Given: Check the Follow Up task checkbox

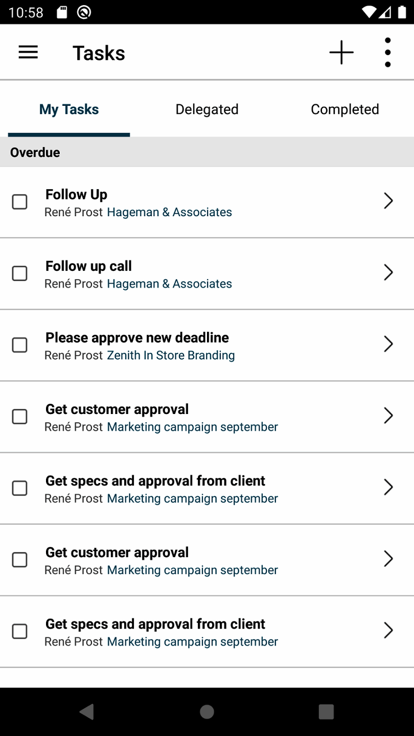Looking at the screenshot, I should (x=20, y=202).
